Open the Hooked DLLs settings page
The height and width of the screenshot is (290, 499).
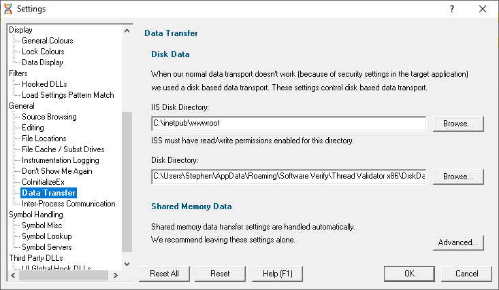pos(44,84)
